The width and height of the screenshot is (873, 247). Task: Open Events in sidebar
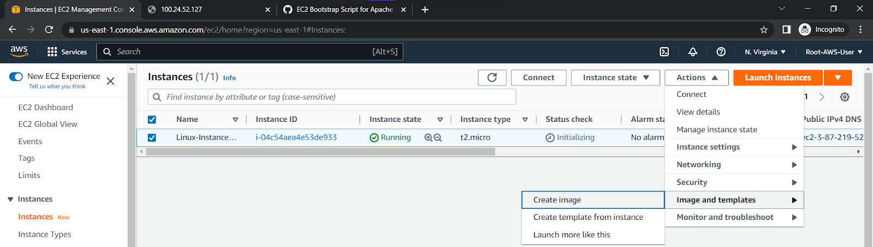30,141
